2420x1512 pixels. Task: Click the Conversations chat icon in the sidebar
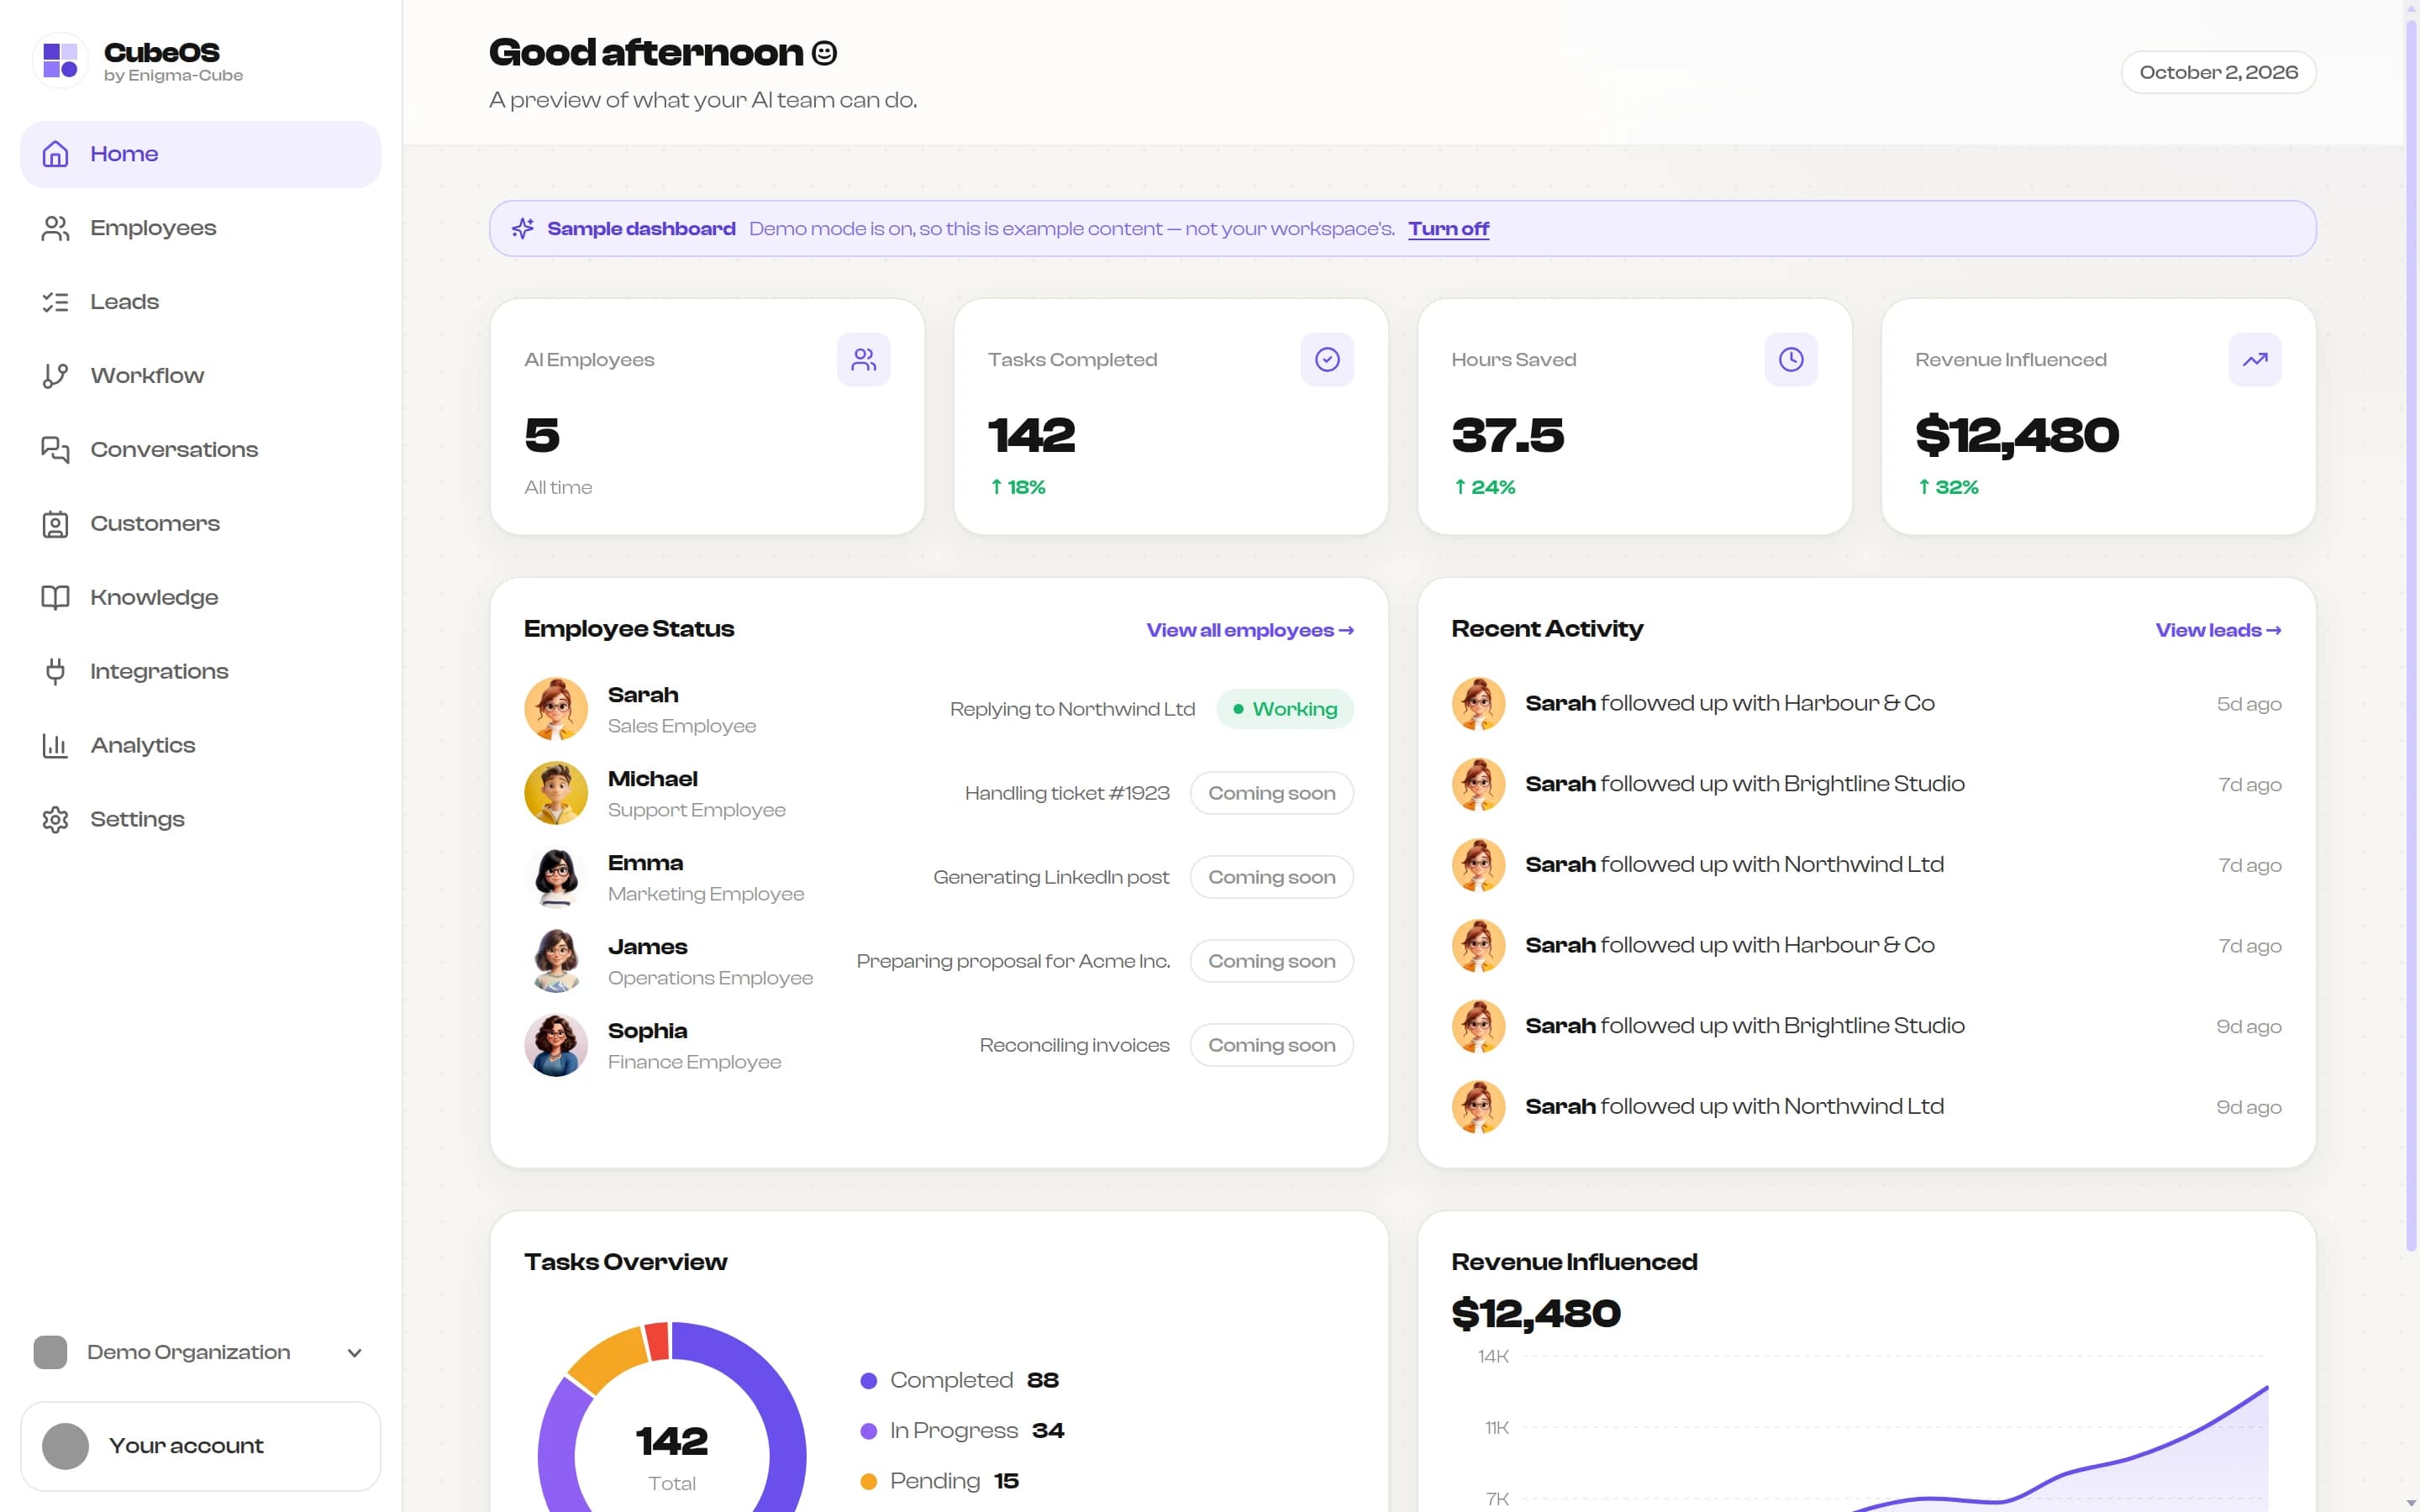[55, 450]
